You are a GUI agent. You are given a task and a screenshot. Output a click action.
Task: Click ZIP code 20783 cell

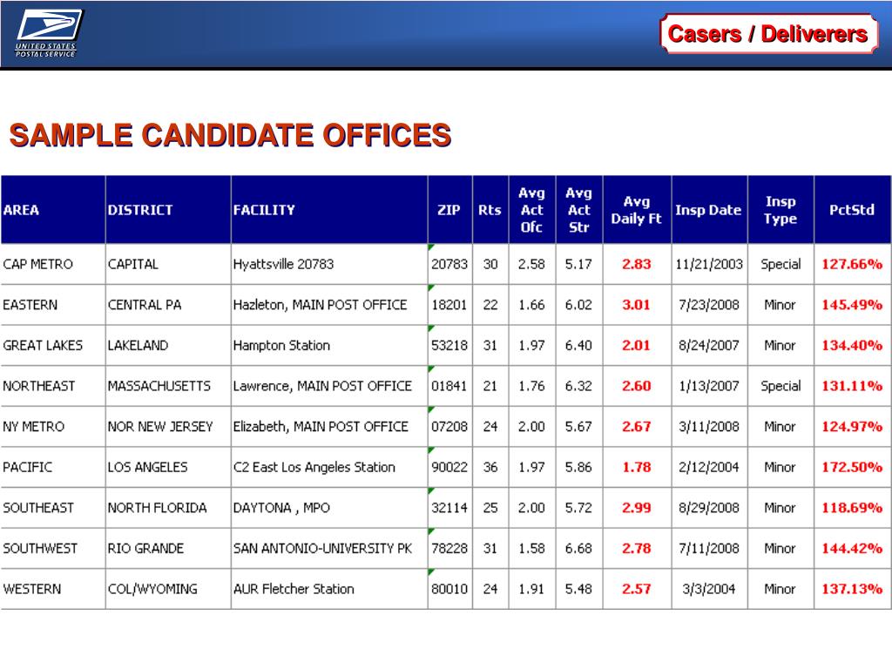[449, 264]
